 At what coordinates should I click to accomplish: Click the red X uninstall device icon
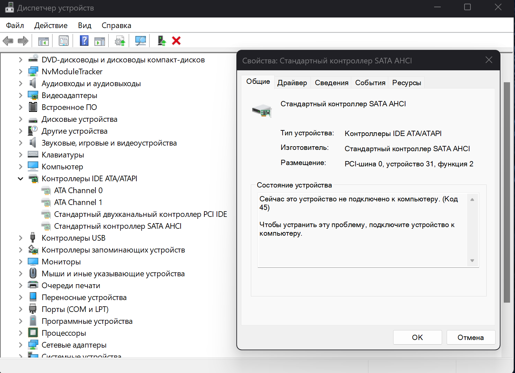pyautogui.click(x=176, y=41)
